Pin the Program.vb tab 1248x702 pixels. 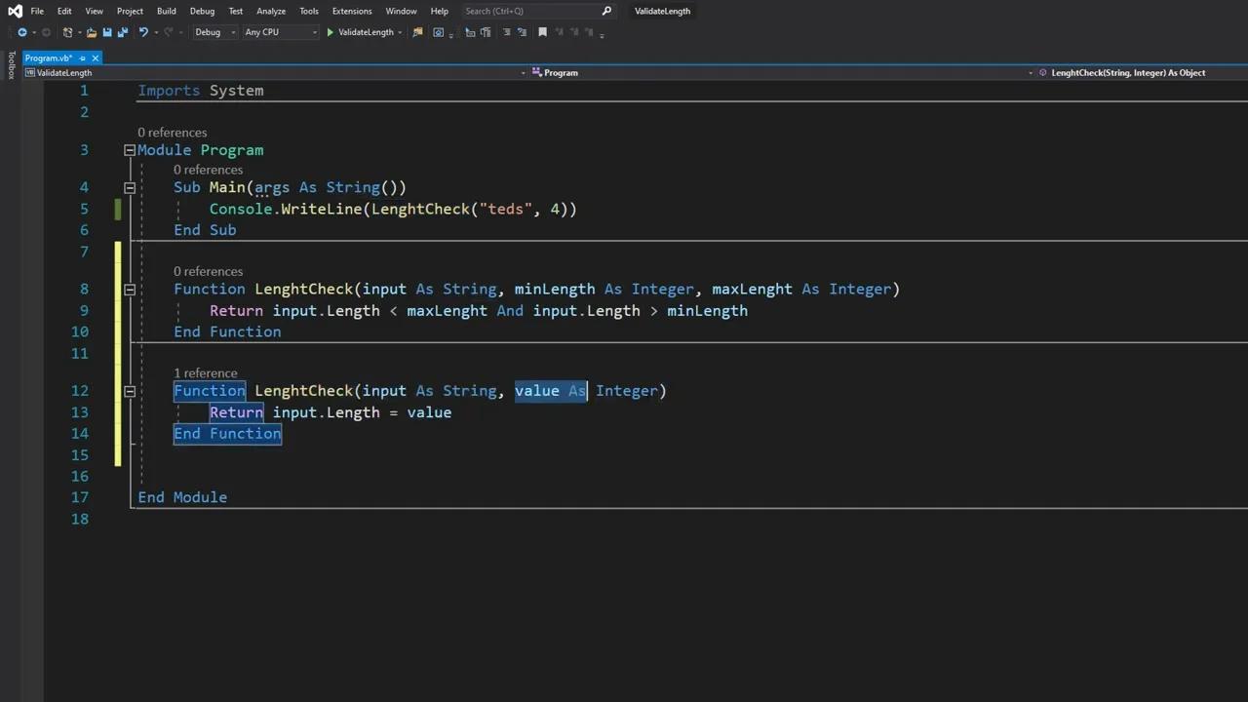(x=82, y=58)
